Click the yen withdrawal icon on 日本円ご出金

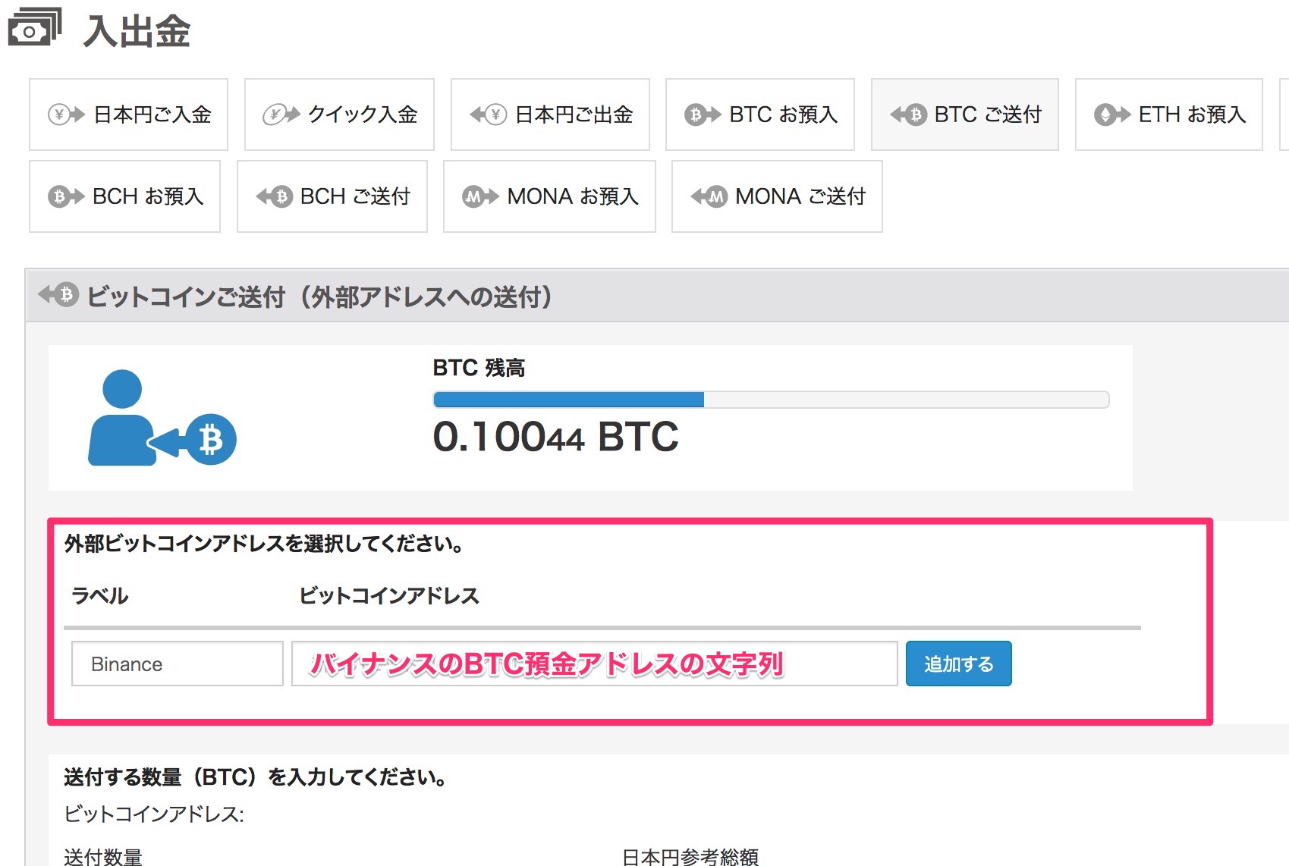(488, 115)
